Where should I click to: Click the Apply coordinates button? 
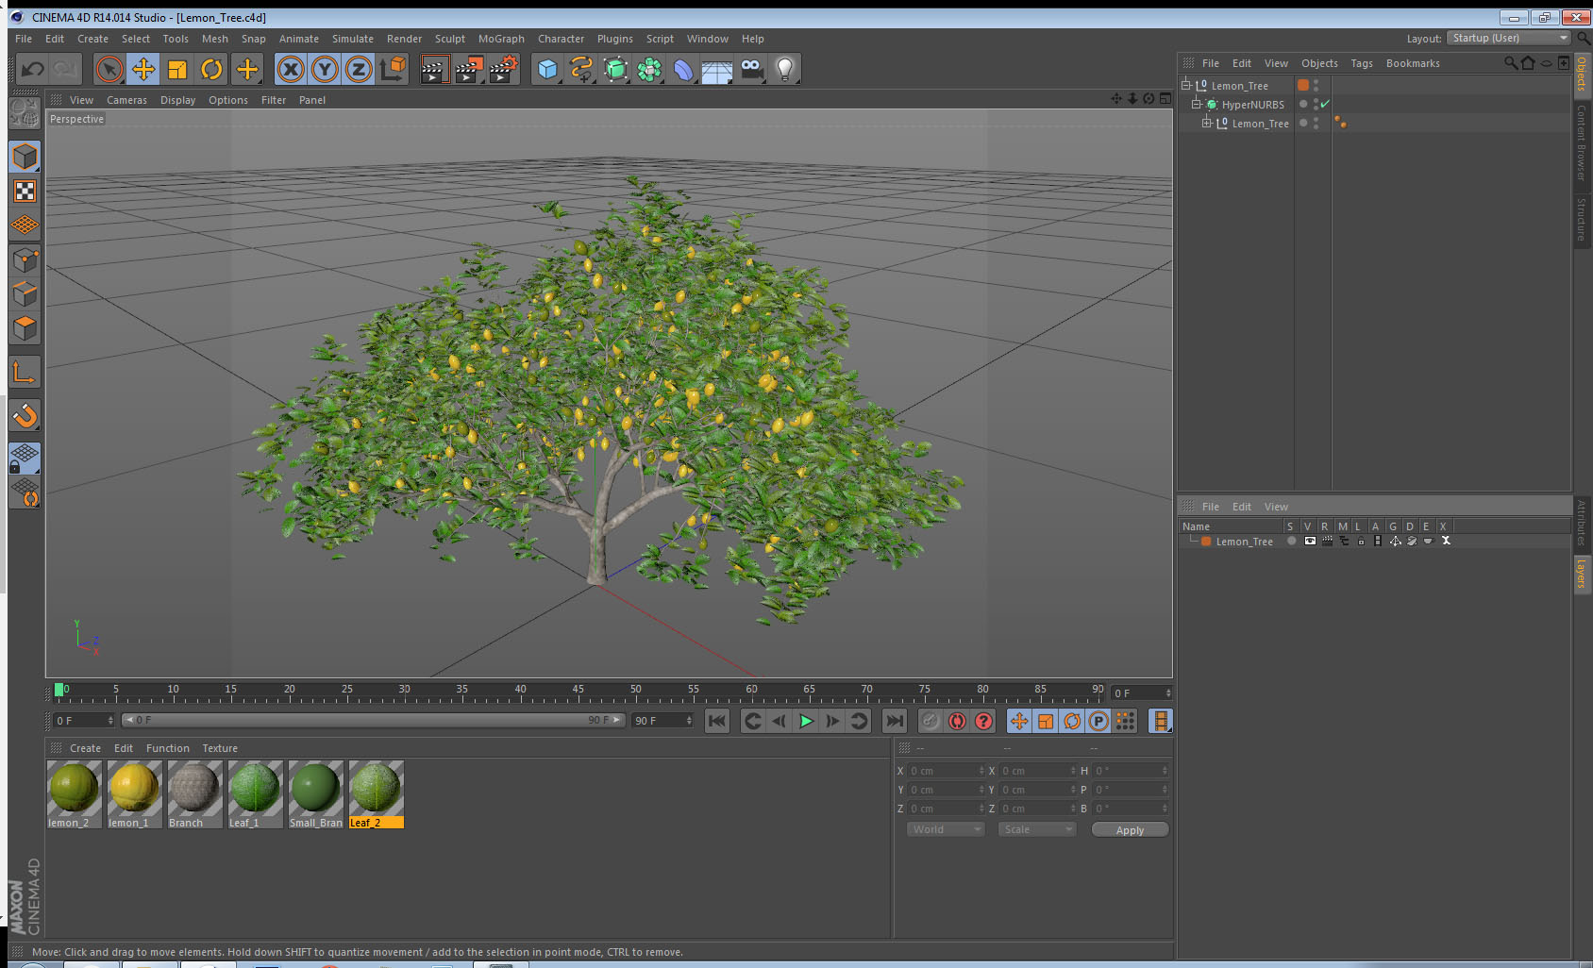point(1130,830)
